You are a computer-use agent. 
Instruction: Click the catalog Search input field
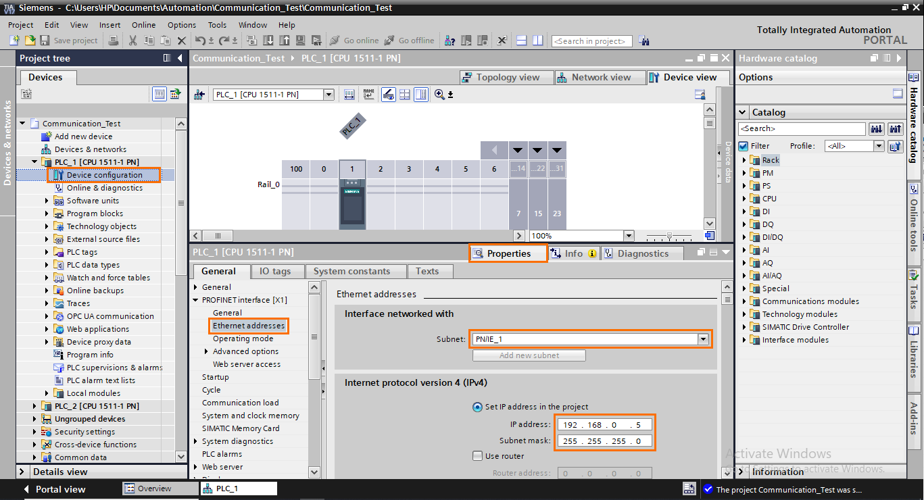coord(802,128)
